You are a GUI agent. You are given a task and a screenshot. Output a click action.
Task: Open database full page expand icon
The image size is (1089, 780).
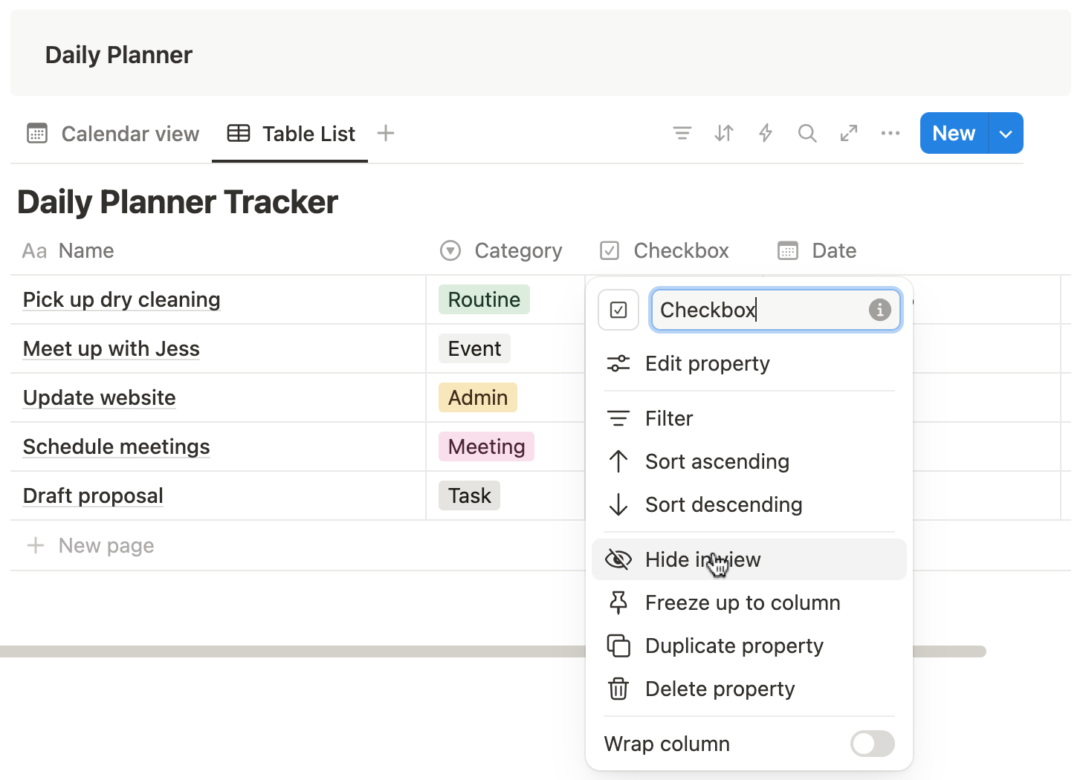[848, 134]
